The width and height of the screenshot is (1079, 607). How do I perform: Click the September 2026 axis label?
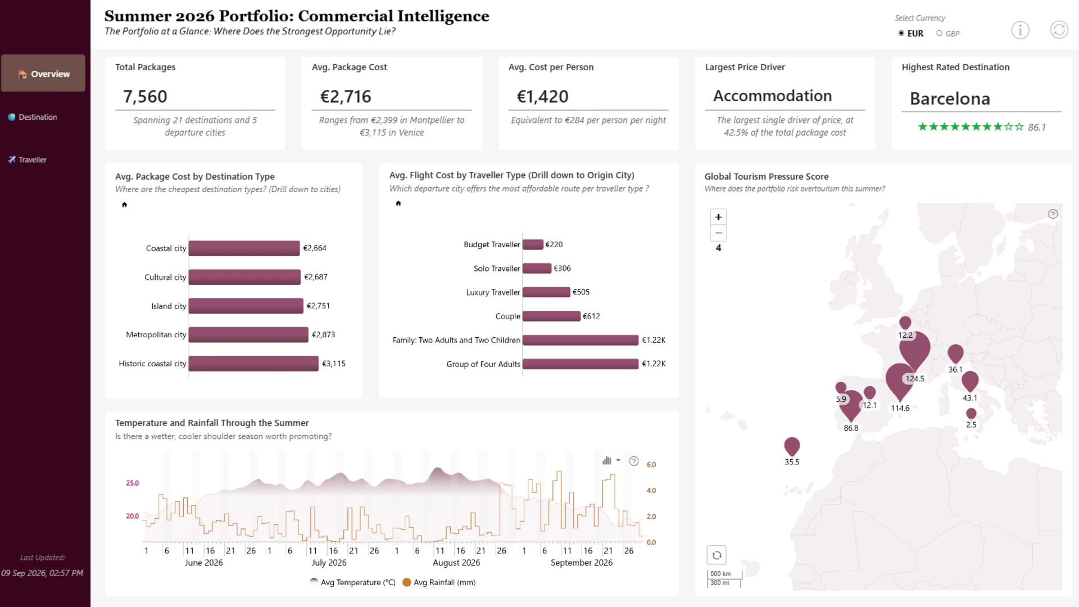[x=582, y=563]
